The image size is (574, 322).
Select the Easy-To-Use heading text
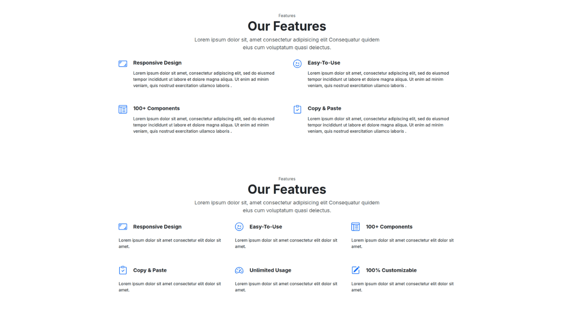point(324,63)
